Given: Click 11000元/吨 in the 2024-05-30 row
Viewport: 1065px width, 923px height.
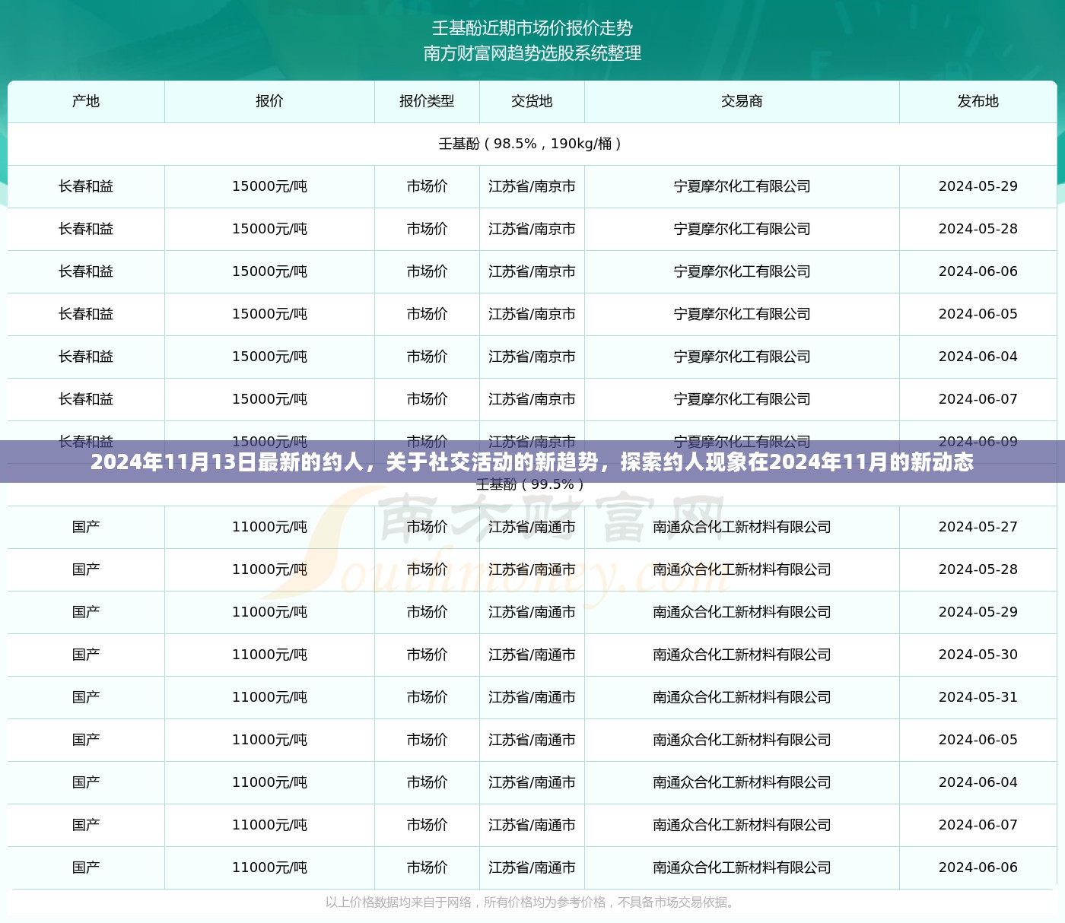Looking at the screenshot, I should pyautogui.click(x=269, y=655).
